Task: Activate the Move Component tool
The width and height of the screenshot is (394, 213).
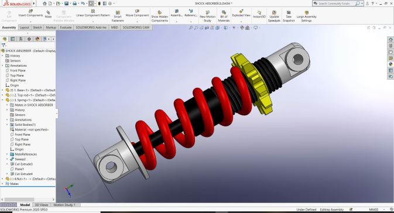Action: click(x=137, y=13)
